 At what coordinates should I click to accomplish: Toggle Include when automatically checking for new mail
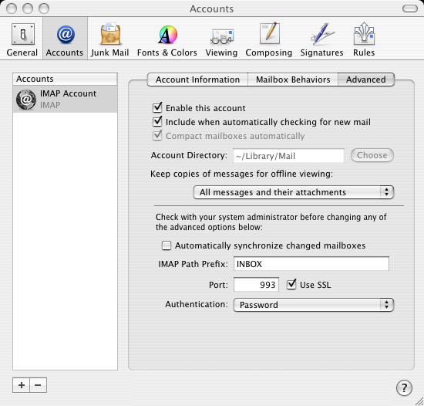pos(157,122)
